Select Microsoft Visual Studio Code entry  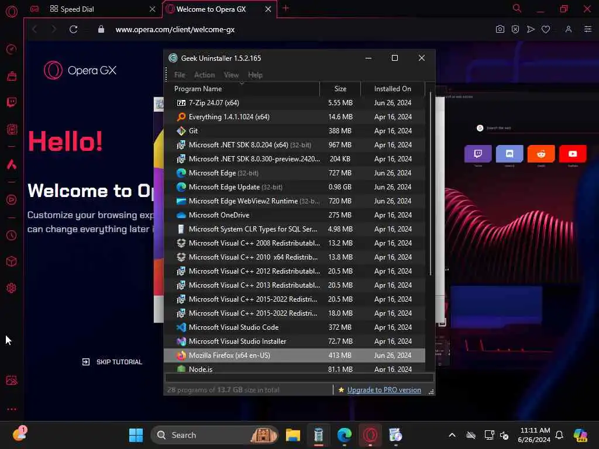pos(294,327)
